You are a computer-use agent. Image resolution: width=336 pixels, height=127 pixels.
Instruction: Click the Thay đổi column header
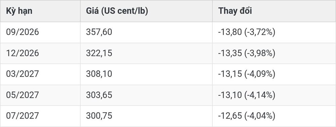tap(235, 11)
